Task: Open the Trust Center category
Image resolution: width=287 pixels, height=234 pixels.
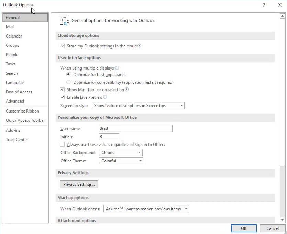Action: coord(17,140)
